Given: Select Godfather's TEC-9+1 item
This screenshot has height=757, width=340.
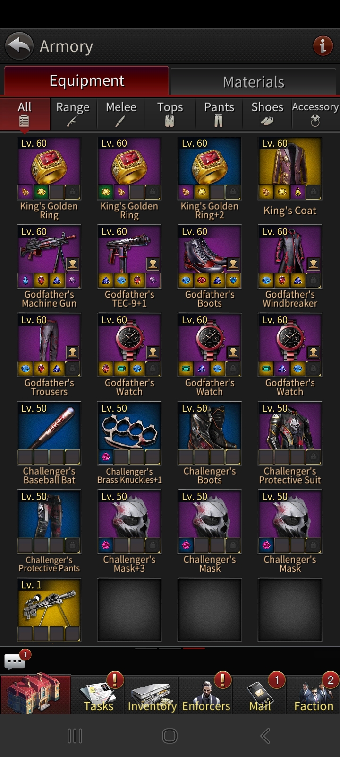Looking at the screenshot, I should (x=129, y=266).
